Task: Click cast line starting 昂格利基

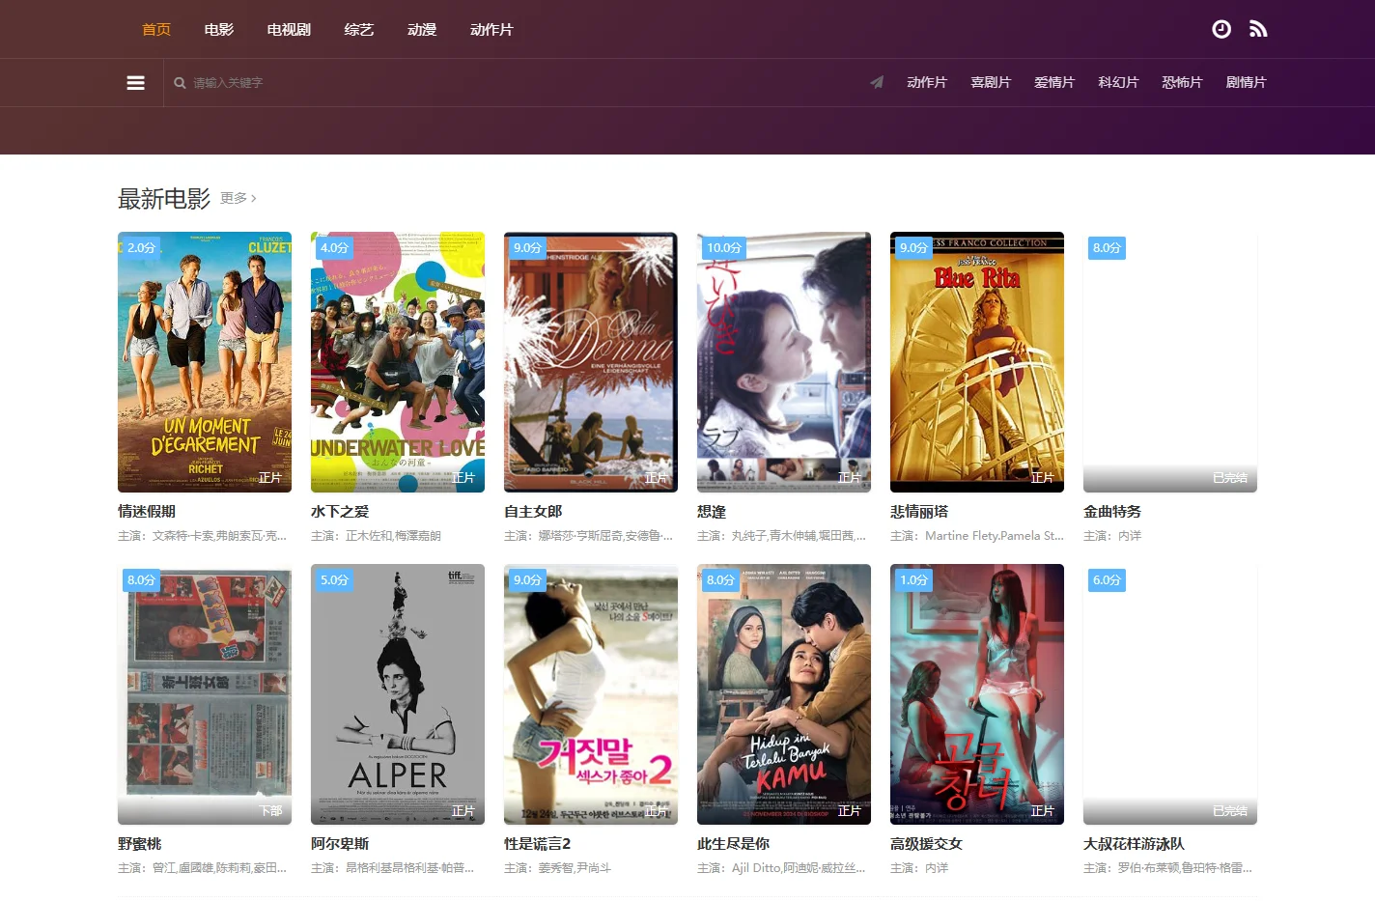Action: [x=393, y=868]
